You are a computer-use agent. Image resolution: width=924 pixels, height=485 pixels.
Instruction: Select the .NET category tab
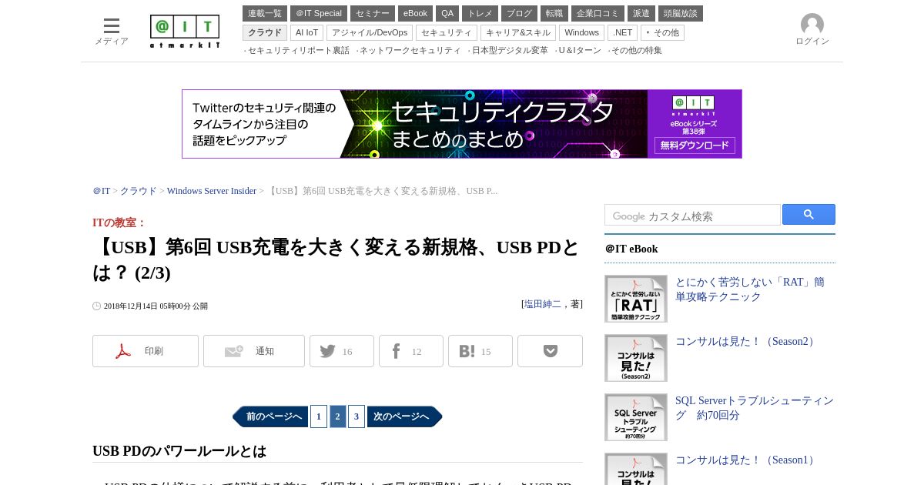pyautogui.click(x=622, y=32)
